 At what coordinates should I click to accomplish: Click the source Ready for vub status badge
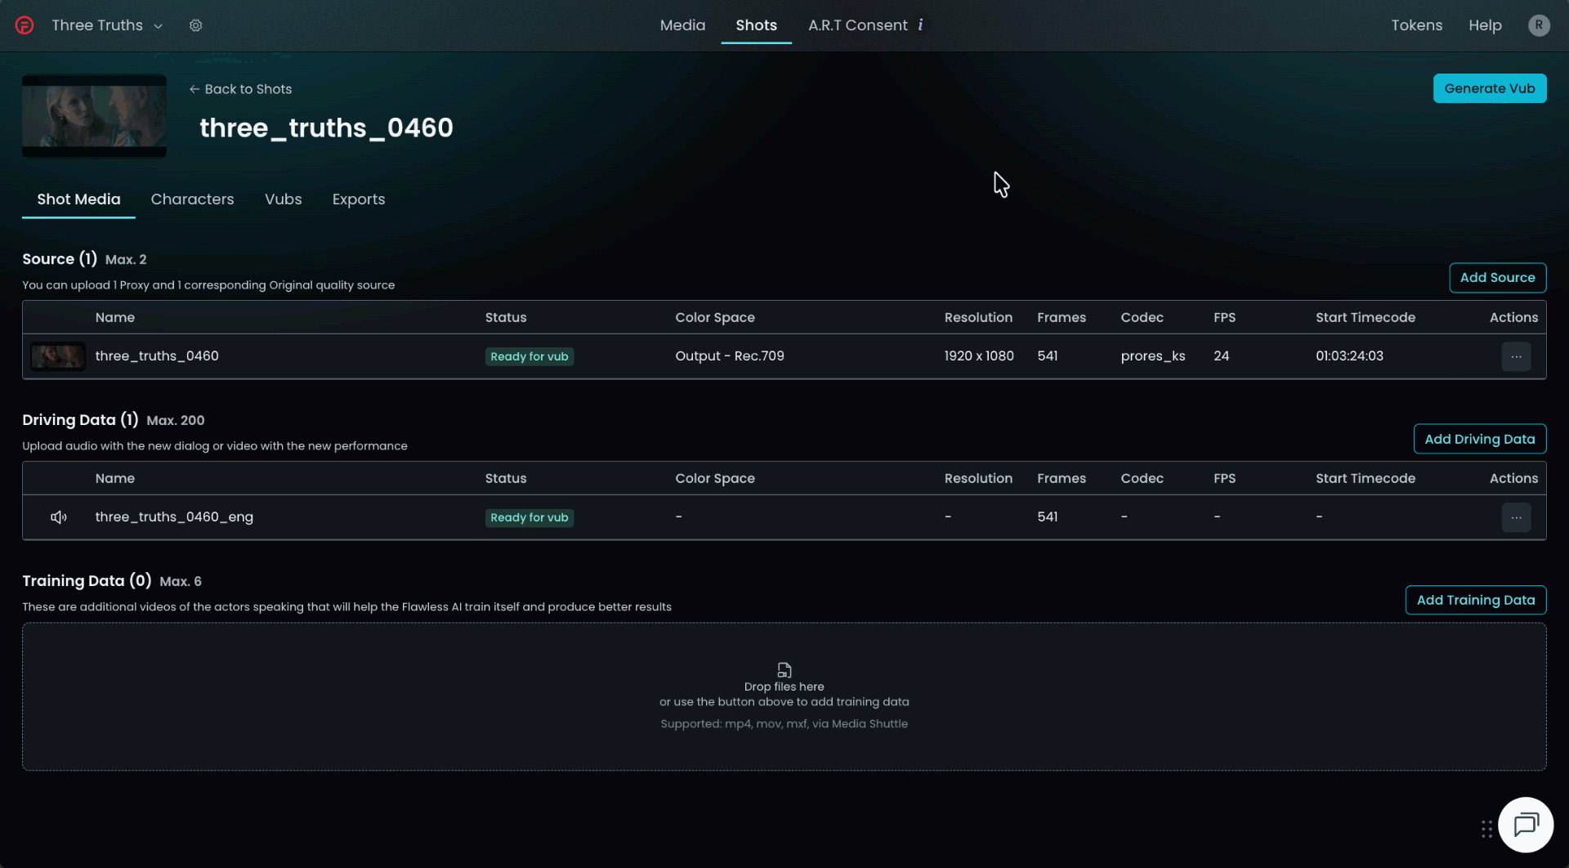coord(529,357)
